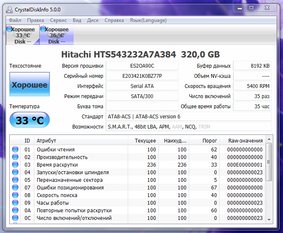Click the firmware version field ES2OA90C
The width and height of the screenshot is (283, 233).
pos(142,66)
